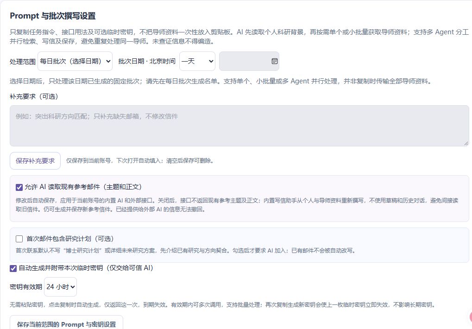Click label text 允许 AI 读取现有参考邮件（主题和正文）
This screenshot has height=329, width=472.
point(83,187)
